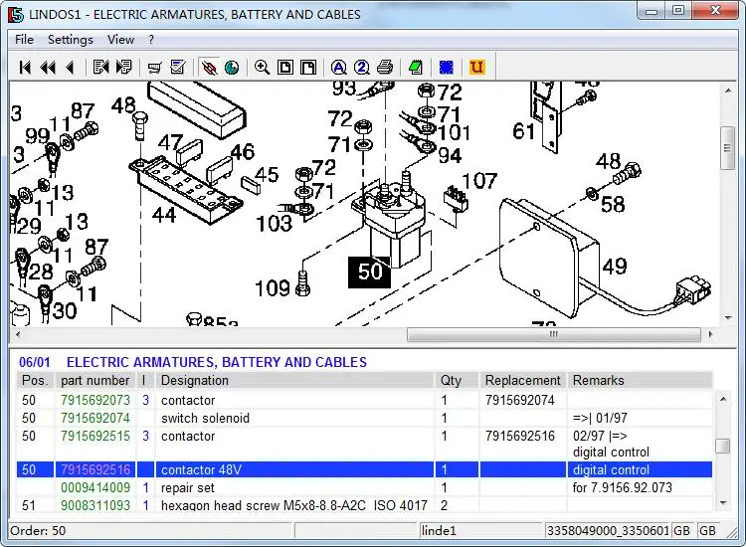
Task: Click part number 109 in the diagram
Action: [x=273, y=288]
